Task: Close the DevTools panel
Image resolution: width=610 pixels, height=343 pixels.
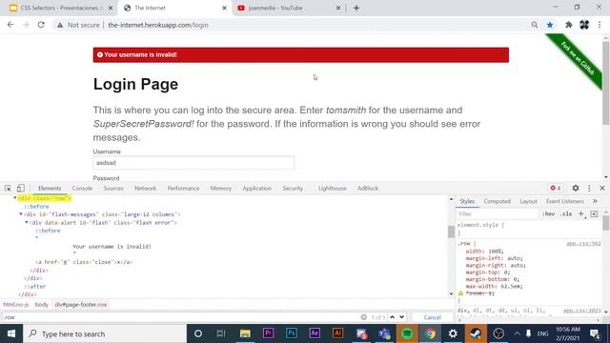Action: pyautogui.click(x=602, y=189)
